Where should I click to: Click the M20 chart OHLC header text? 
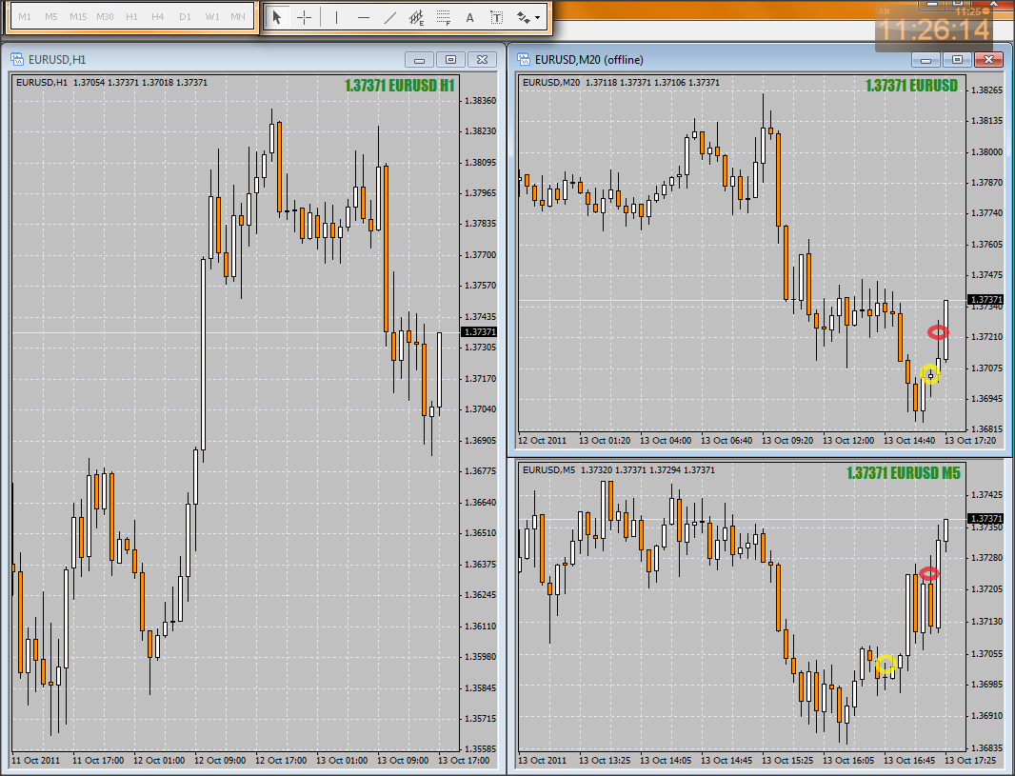pyautogui.click(x=621, y=82)
